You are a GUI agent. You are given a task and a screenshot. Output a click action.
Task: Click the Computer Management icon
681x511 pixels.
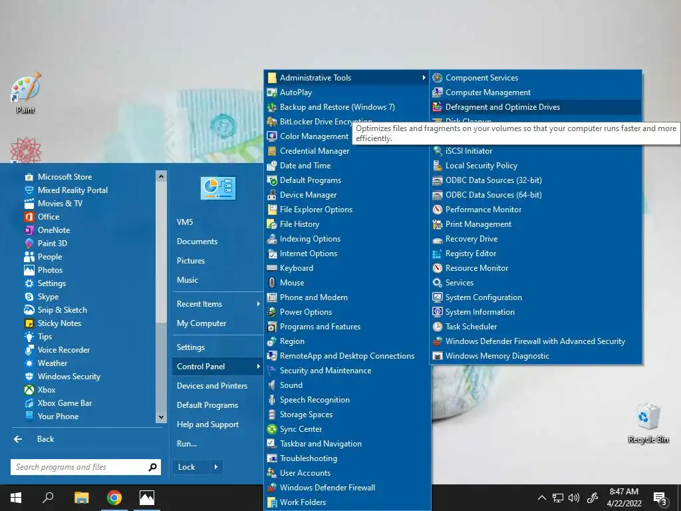(x=438, y=92)
